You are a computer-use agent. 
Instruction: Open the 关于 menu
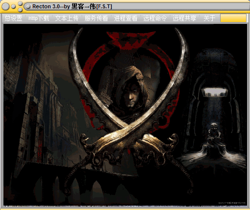(209, 18)
